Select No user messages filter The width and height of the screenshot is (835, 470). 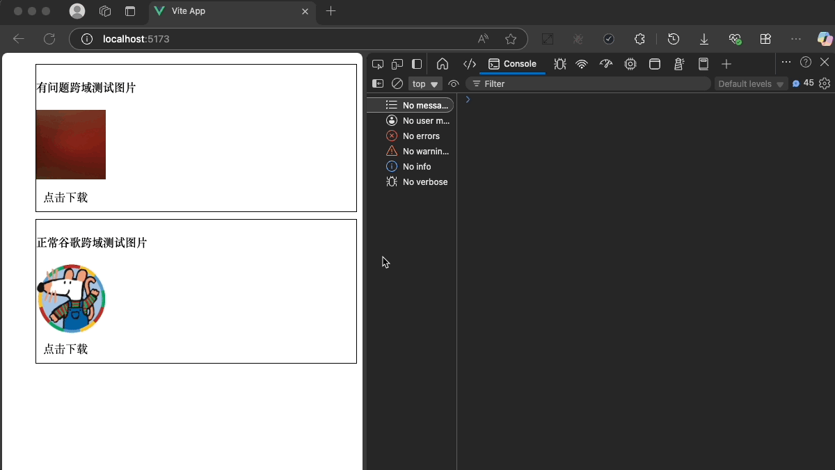pos(411,120)
